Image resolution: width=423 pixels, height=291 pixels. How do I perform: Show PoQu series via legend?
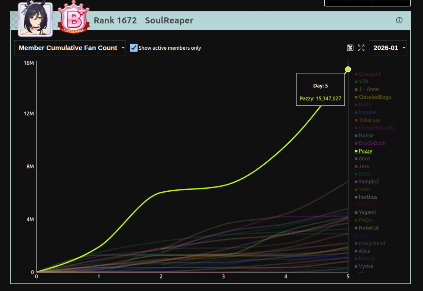pos(363,220)
